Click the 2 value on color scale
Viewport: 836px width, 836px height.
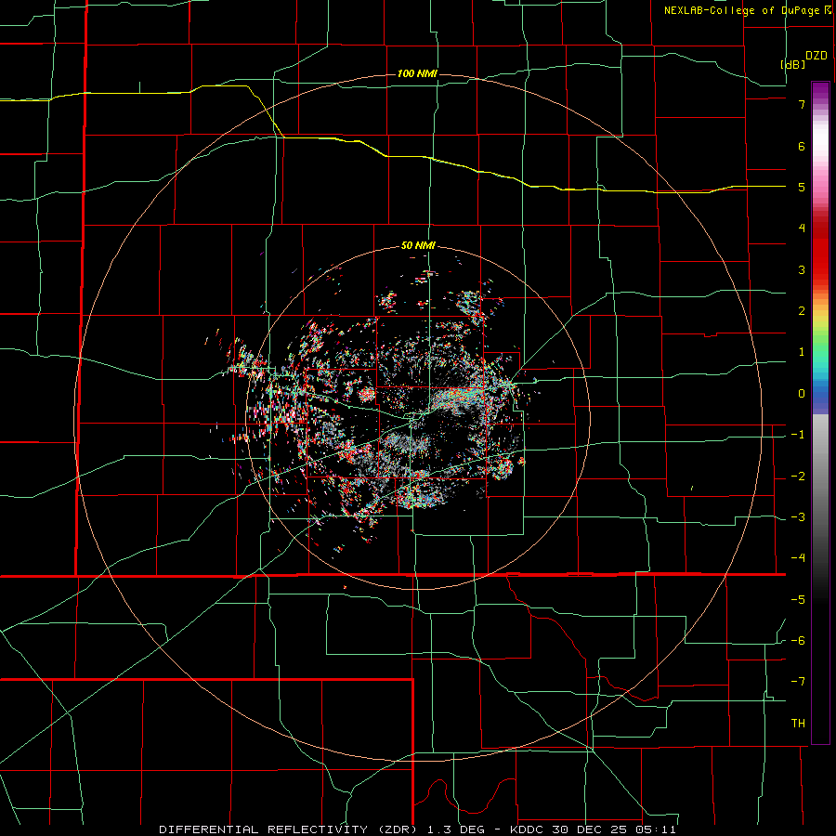tap(802, 311)
